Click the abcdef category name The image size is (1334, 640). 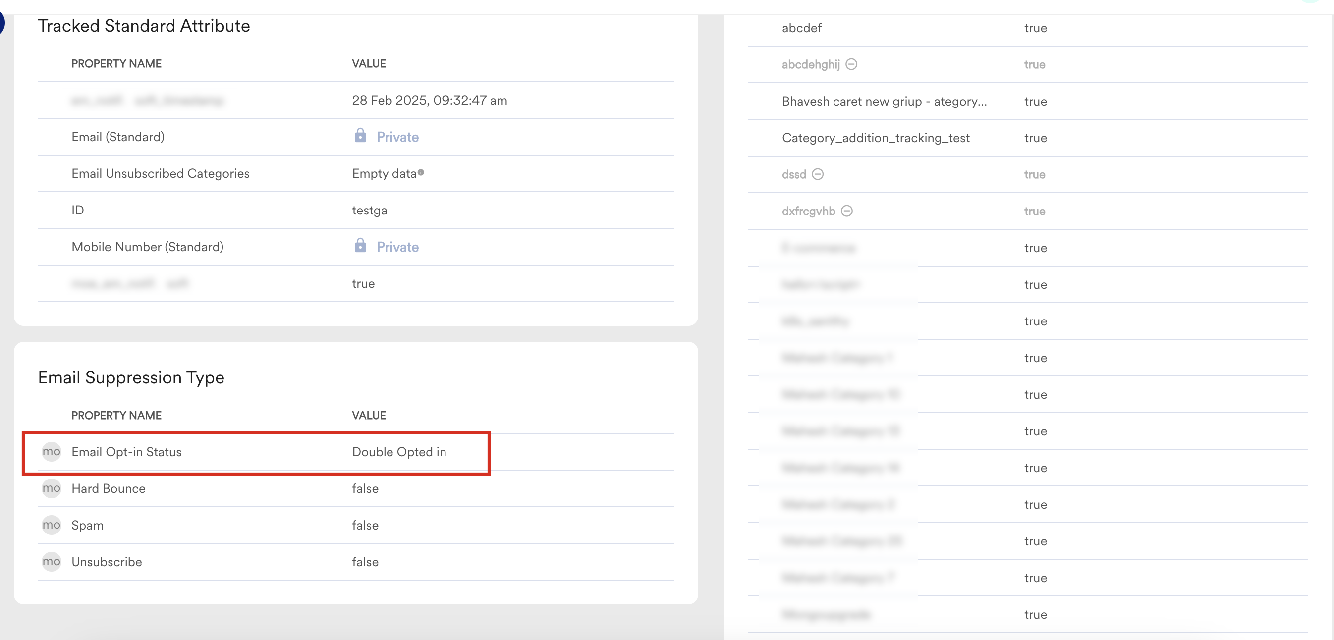801,28
